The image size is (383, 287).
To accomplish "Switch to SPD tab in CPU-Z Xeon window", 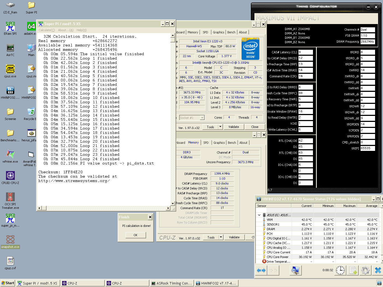I will click(205, 32).
